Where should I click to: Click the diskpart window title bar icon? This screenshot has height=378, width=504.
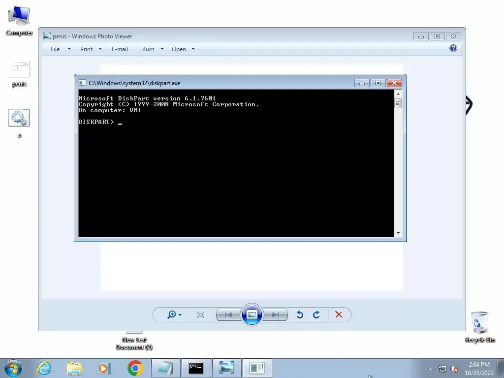pos(82,83)
